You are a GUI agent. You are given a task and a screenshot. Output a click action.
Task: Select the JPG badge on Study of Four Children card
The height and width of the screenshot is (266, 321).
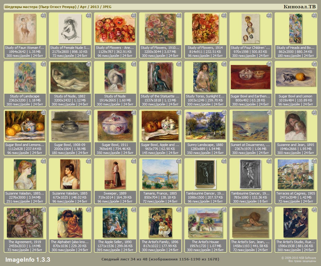pyautogui.click(x=269, y=16)
